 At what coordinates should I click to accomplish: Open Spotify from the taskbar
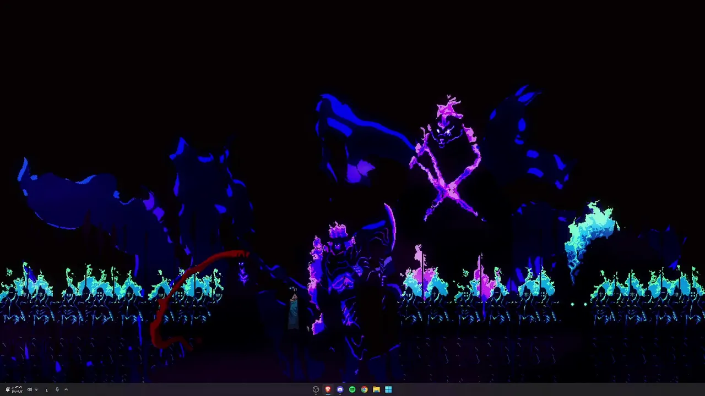point(352,389)
